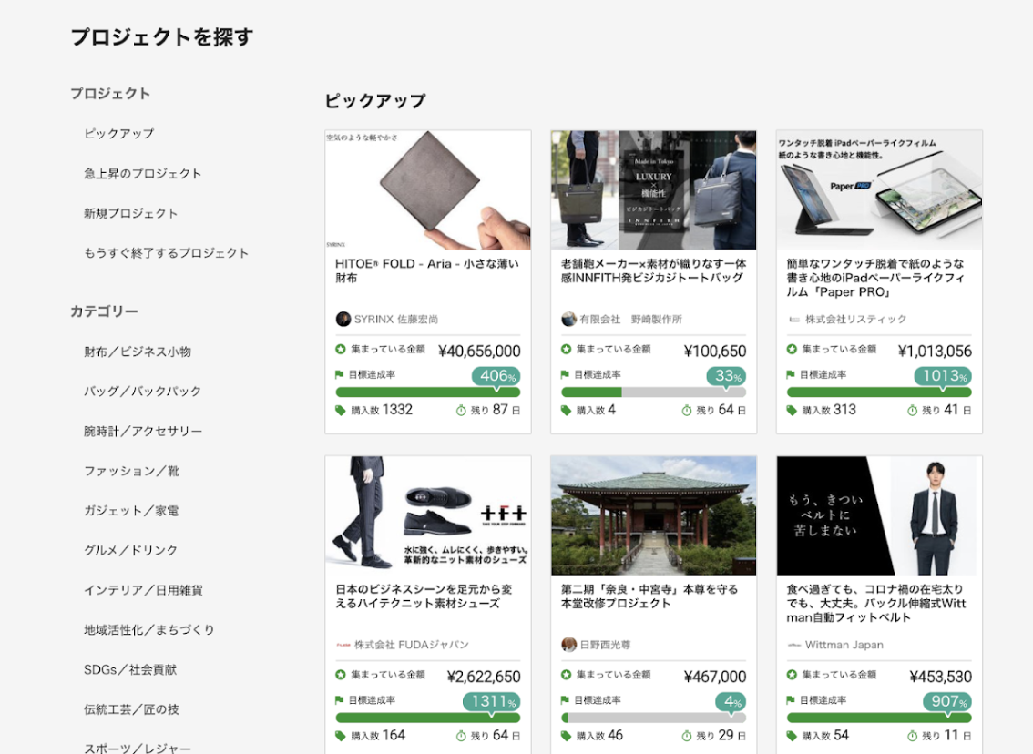Click the 907% percentage badge
1033x754 pixels.
click(946, 701)
